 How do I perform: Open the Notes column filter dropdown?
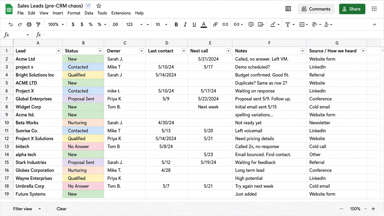coord(303,51)
